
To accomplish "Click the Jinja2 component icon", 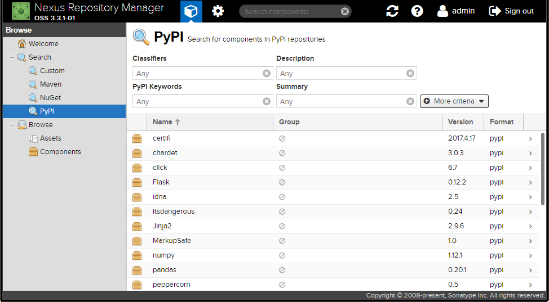I will [137, 227].
